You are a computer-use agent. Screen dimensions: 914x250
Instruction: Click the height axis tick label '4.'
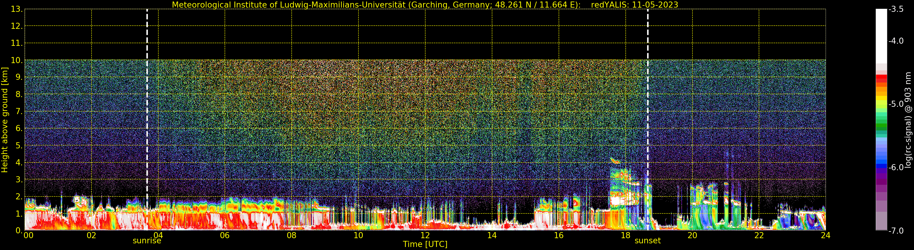coord(19,162)
